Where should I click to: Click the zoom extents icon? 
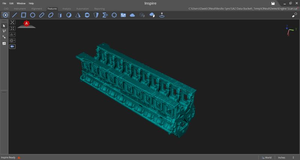click(x=12, y=22)
